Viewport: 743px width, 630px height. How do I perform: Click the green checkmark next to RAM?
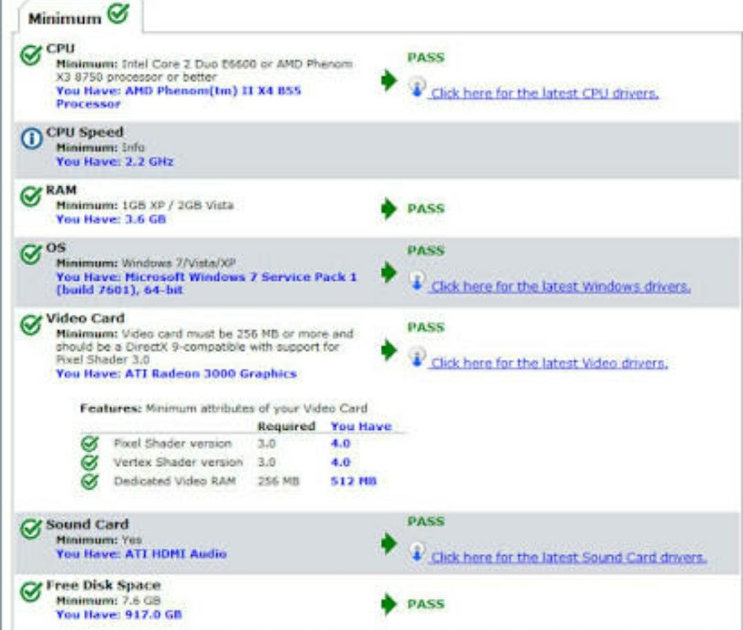coord(31,197)
